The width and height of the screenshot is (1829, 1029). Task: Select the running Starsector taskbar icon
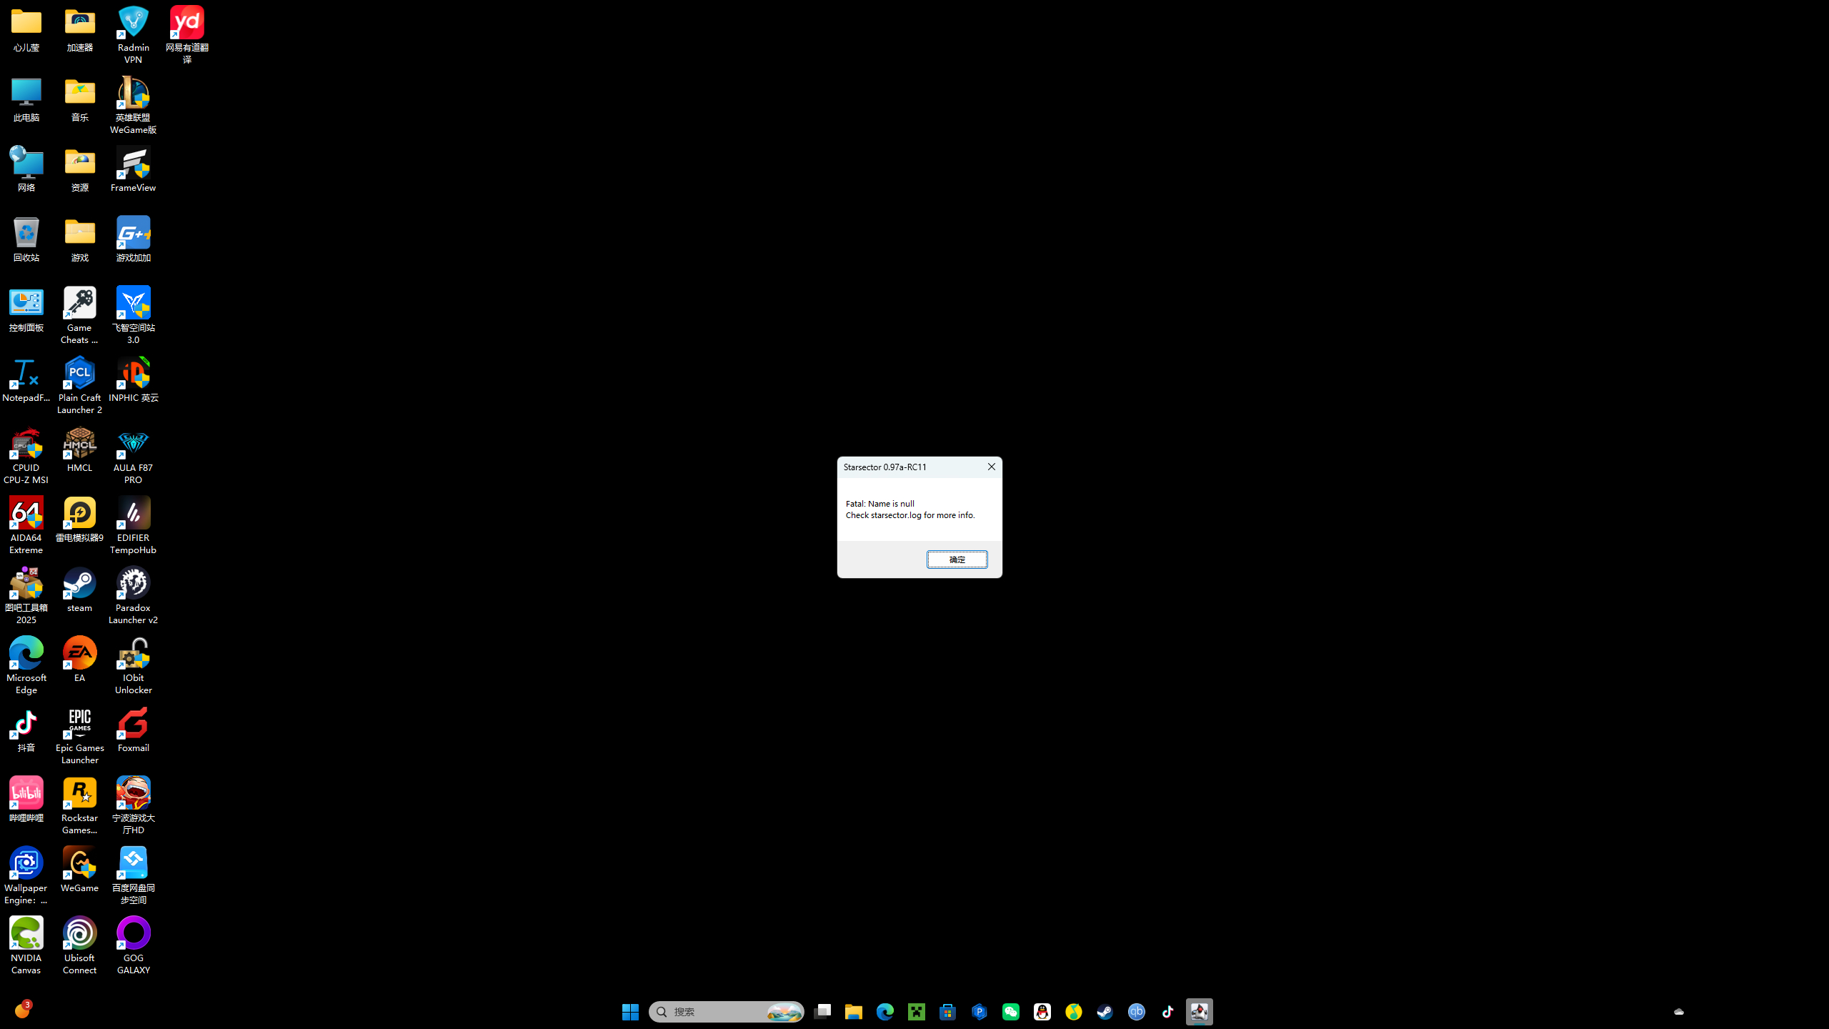click(x=1199, y=1011)
